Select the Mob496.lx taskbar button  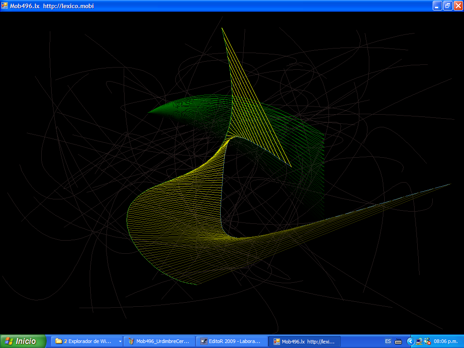304,341
